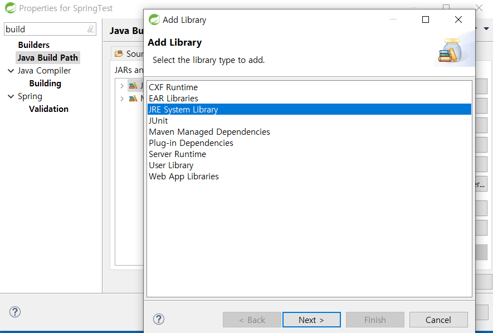The height and width of the screenshot is (333, 493).
Task: Close the Add Library dialog
Action: (458, 20)
